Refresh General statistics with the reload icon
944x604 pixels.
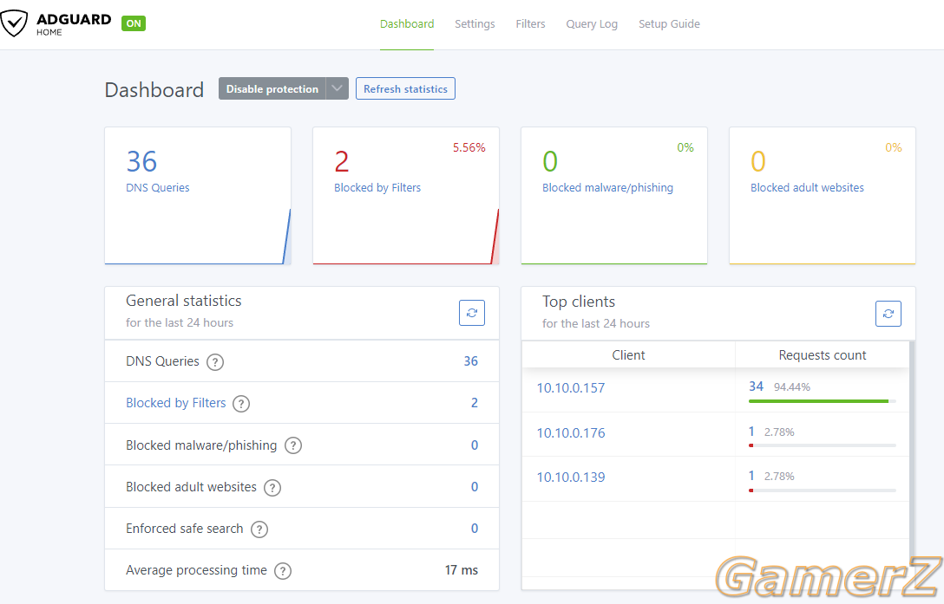(x=472, y=313)
